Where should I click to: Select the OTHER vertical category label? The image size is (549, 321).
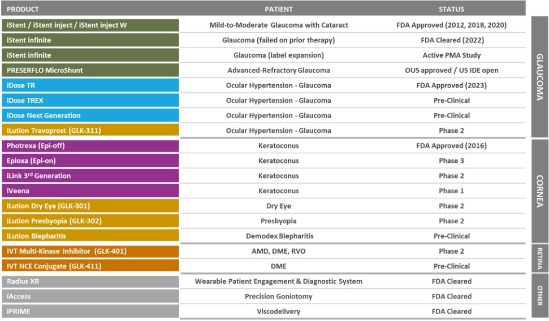point(539,296)
